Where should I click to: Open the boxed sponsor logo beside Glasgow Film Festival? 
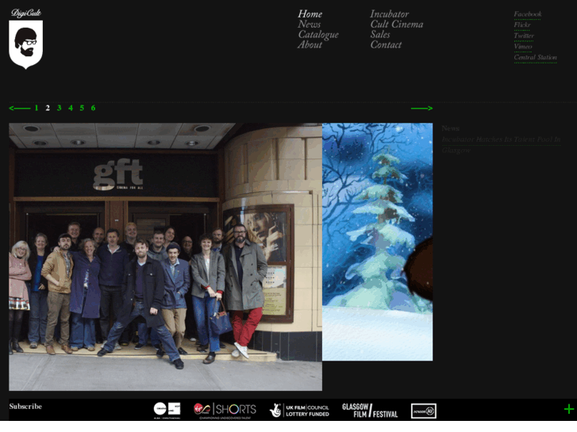click(x=424, y=411)
